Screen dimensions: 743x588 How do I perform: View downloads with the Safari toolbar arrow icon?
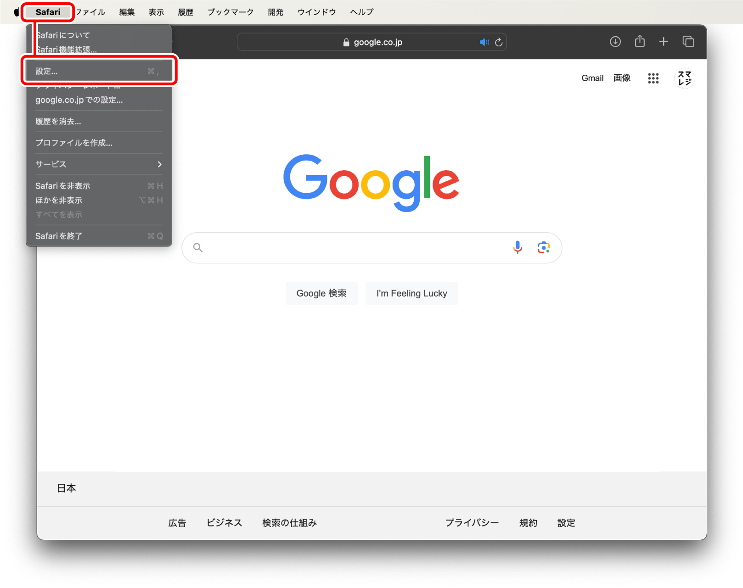pos(615,42)
